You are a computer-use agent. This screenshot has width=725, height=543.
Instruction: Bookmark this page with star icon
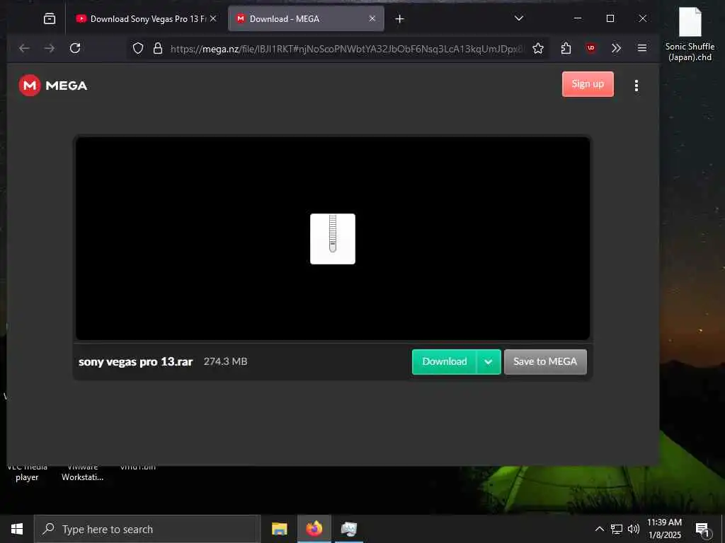click(538, 49)
